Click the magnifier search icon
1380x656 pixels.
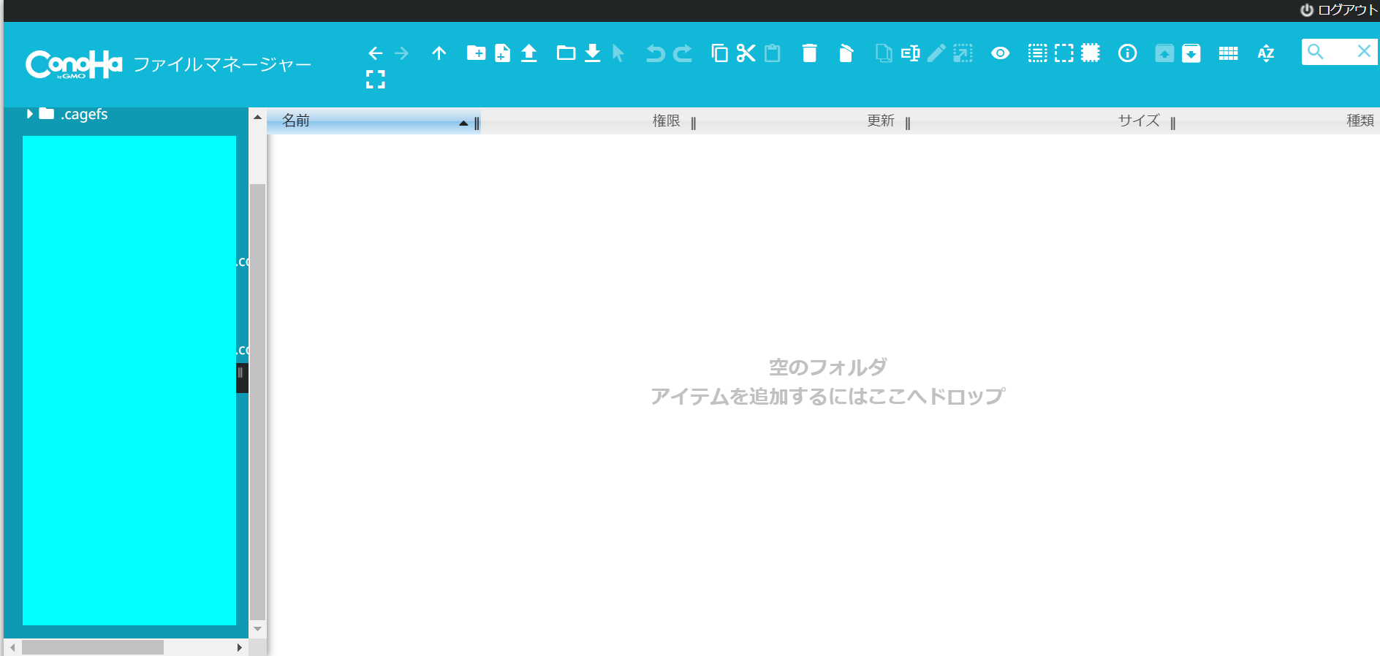click(1316, 51)
